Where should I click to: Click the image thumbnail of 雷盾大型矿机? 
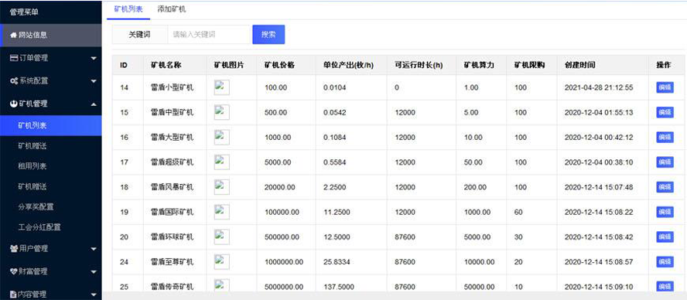pos(222,138)
